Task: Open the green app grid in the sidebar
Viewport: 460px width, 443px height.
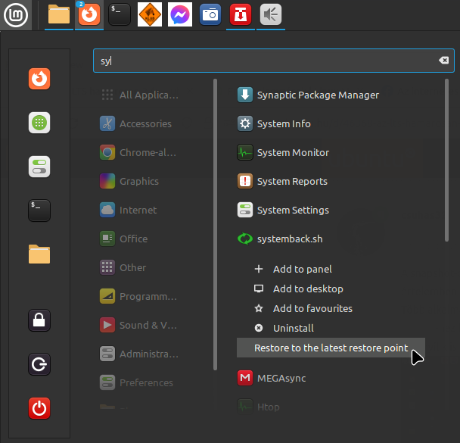Action: (x=39, y=123)
